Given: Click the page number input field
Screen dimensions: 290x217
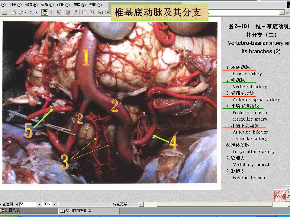Looking at the screenshot, I should click(x=28, y=204).
